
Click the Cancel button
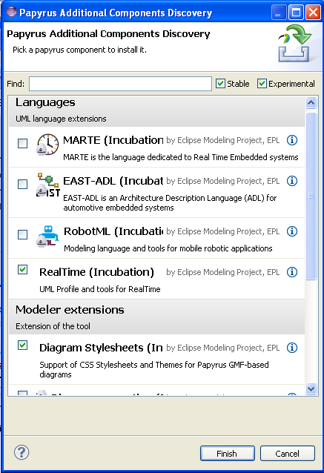coord(288,454)
